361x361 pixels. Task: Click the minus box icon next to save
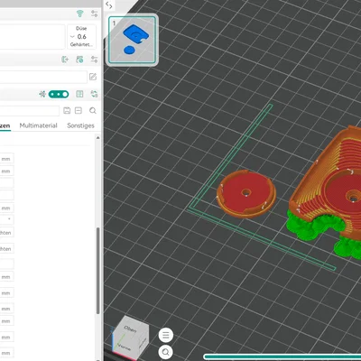(x=79, y=110)
